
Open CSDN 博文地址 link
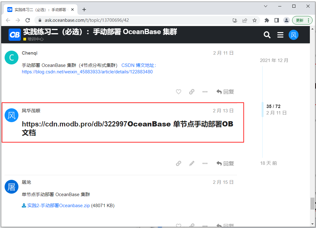[x=139, y=65]
